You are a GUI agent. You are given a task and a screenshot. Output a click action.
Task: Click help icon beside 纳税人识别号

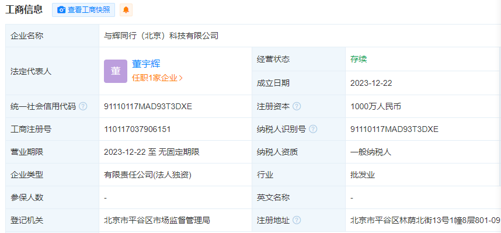tap(313, 129)
